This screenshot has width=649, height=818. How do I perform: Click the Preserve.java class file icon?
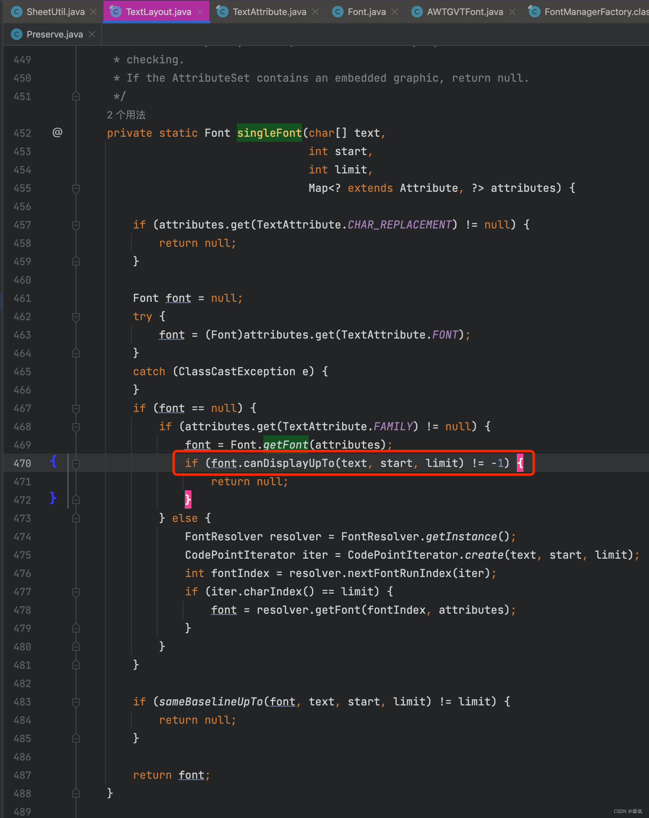[16, 34]
